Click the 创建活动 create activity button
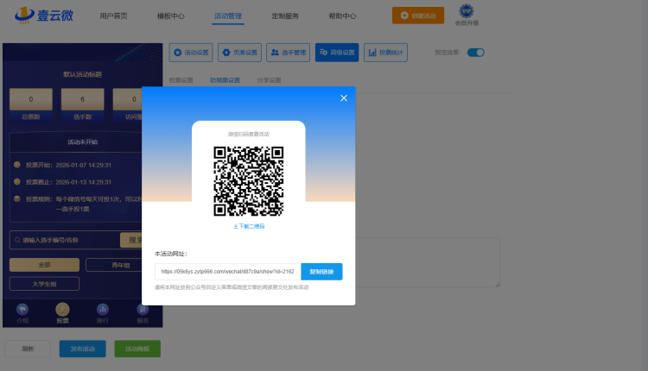 coord(418,16)
